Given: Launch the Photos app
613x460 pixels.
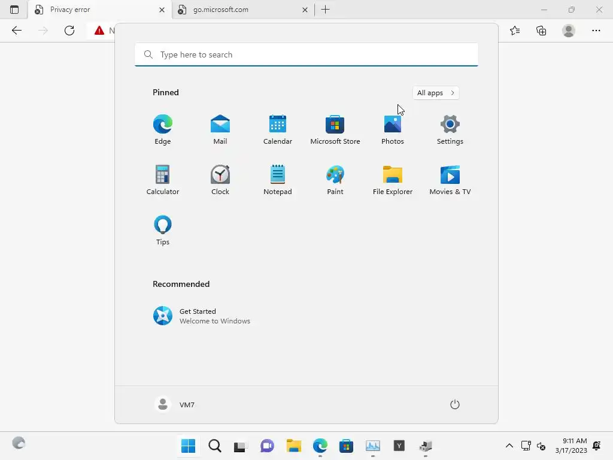Looking at the screenshot, I should (x=393, y=129).
